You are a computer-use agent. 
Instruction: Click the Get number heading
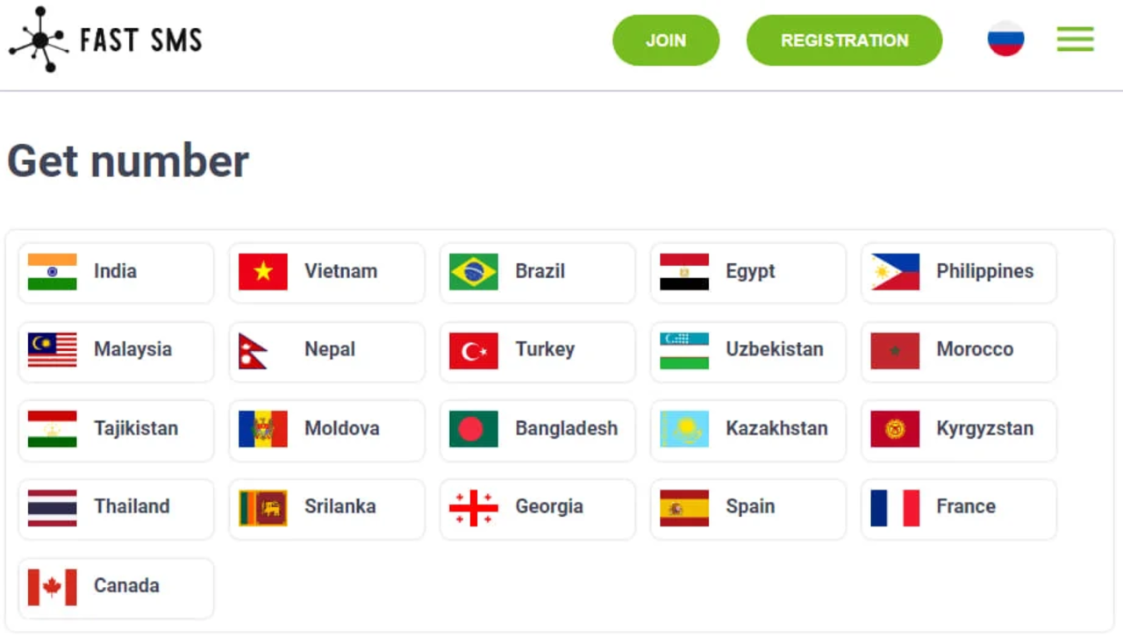[x=128, y=161]
